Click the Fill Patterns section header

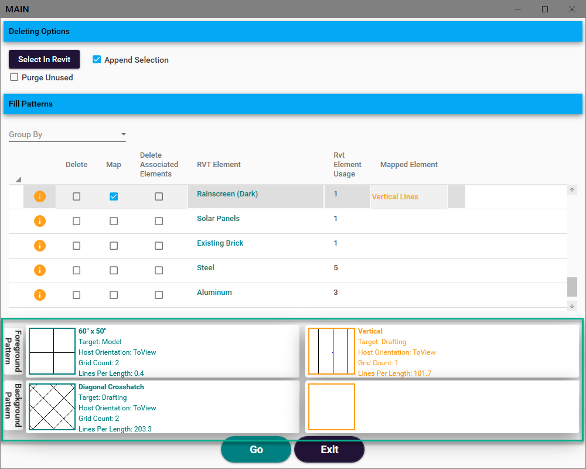pos(292,104)
